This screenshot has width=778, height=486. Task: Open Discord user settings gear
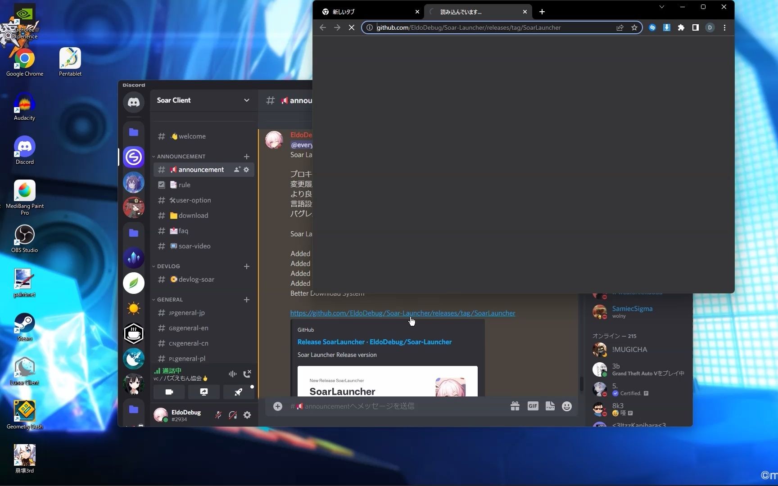247,415
